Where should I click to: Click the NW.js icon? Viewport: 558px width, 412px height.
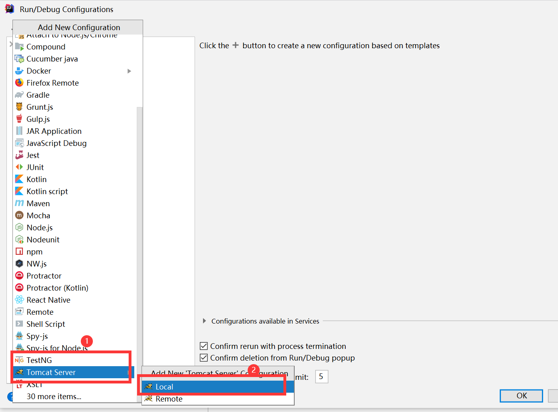19,264
